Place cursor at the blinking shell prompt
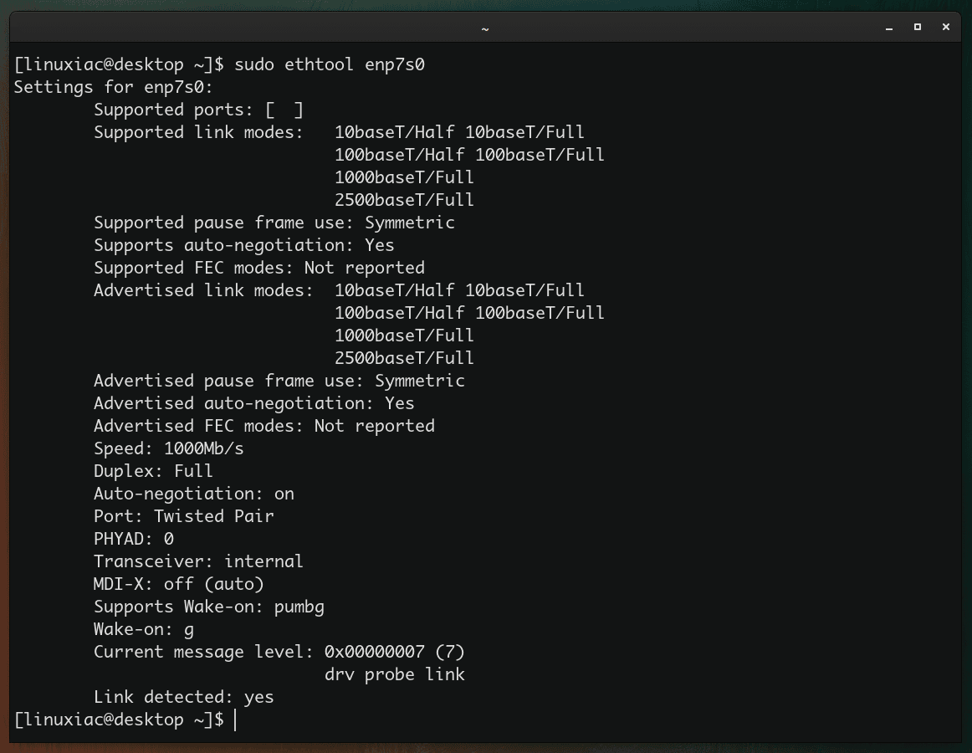The width and height of the screenshot is (972, 753). (237, 719)
